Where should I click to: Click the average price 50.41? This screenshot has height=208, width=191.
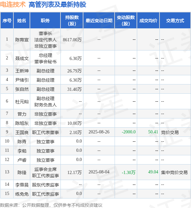153,132
